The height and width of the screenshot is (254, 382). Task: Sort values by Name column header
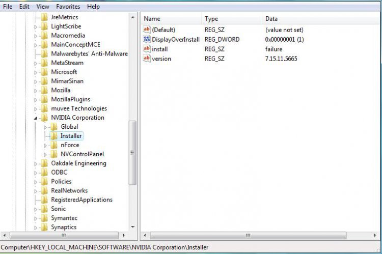[x=172, y=19]
